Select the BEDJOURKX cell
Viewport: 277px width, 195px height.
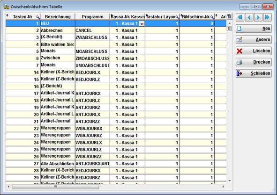tap(92, 171)
